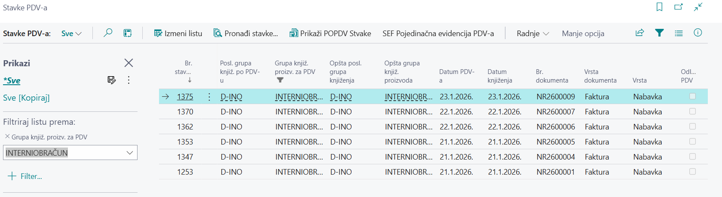Check Odl. PDV box for entry 1375

(x=692, y=96)
